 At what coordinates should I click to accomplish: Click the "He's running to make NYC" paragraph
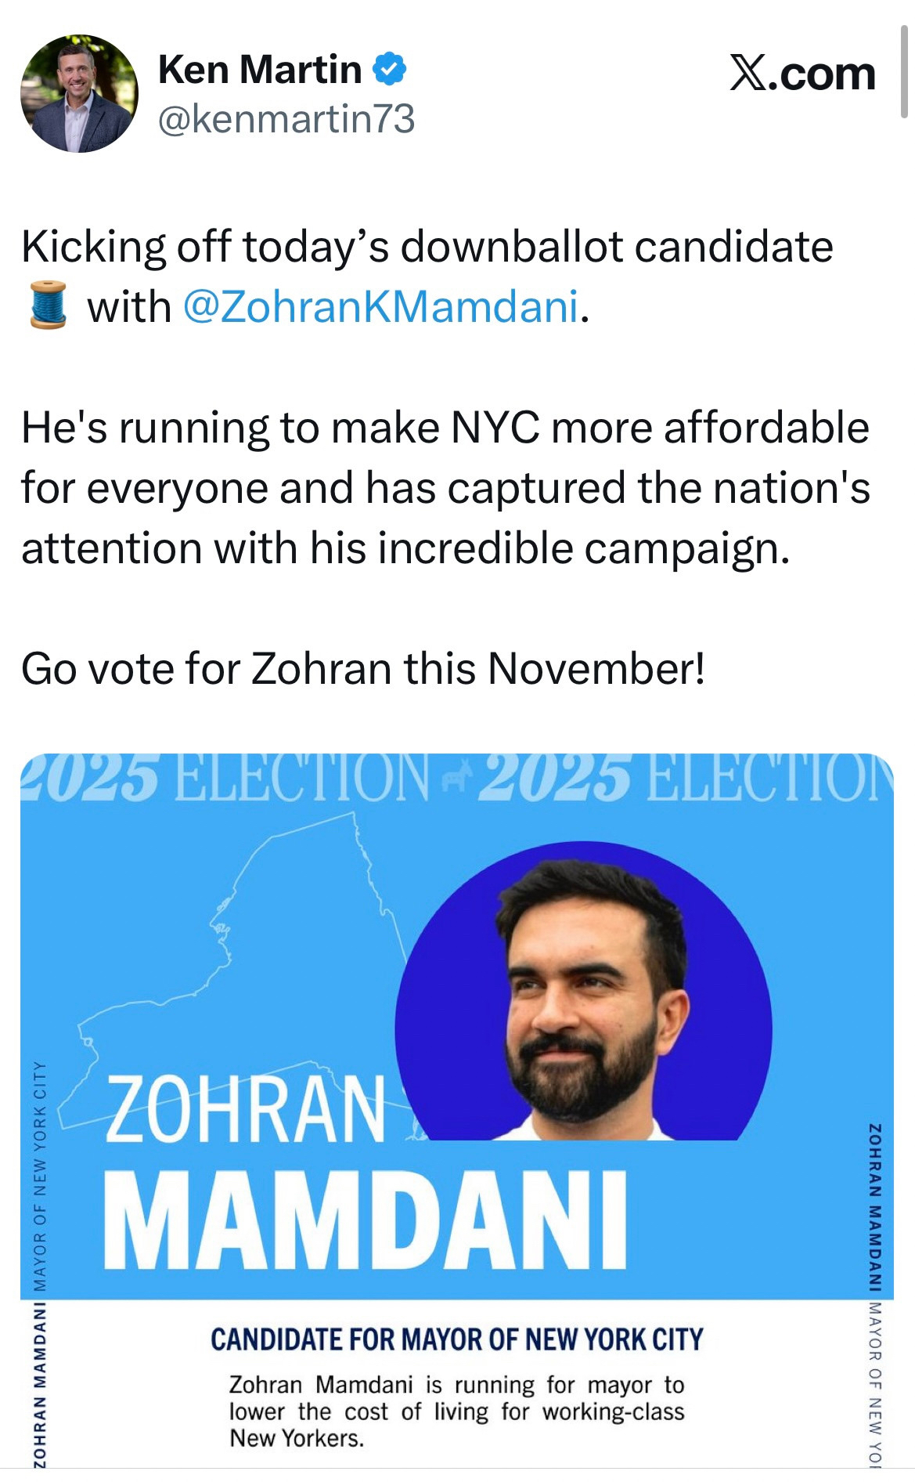(x=445, y=487)
